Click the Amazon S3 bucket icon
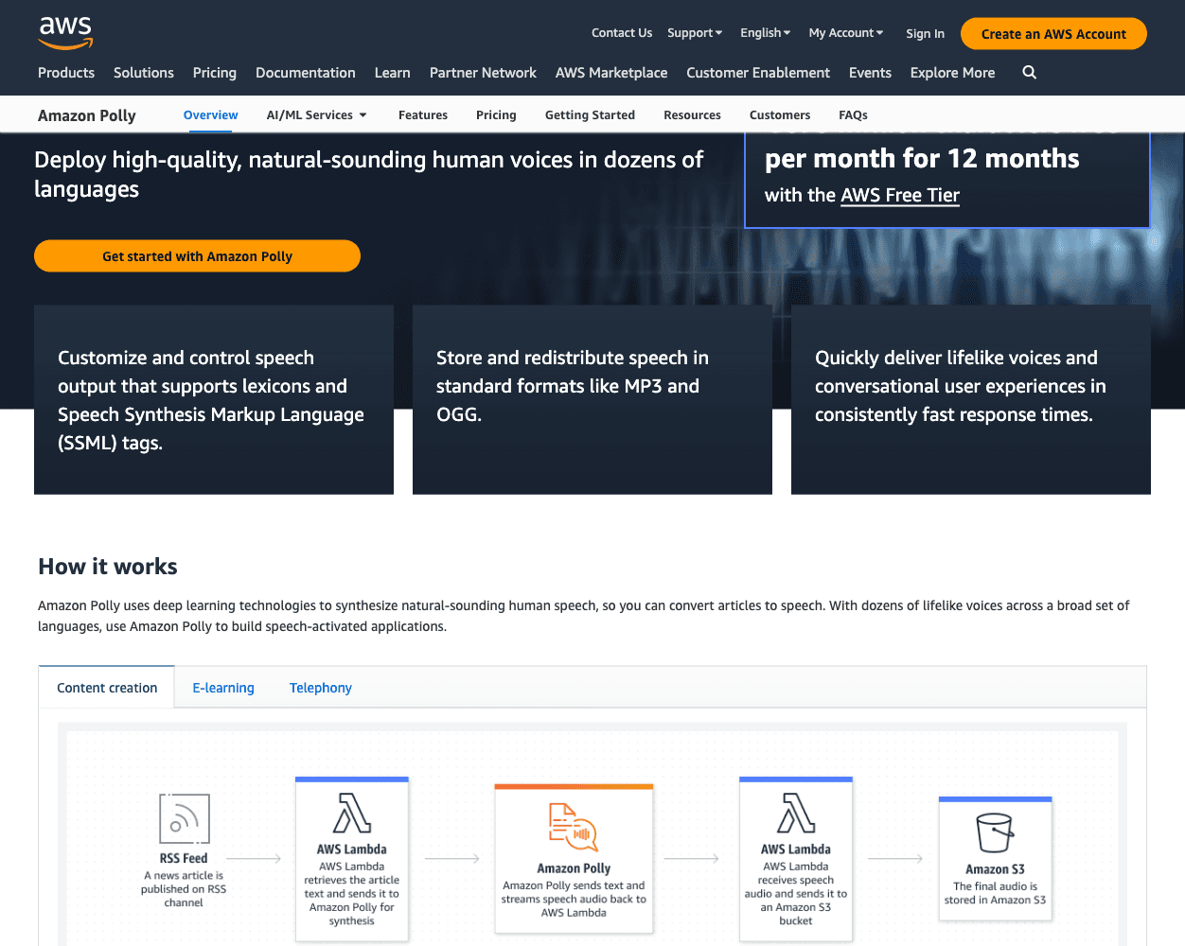The width and height of the screenshot is (1185, 946). [x=995, y=832]
